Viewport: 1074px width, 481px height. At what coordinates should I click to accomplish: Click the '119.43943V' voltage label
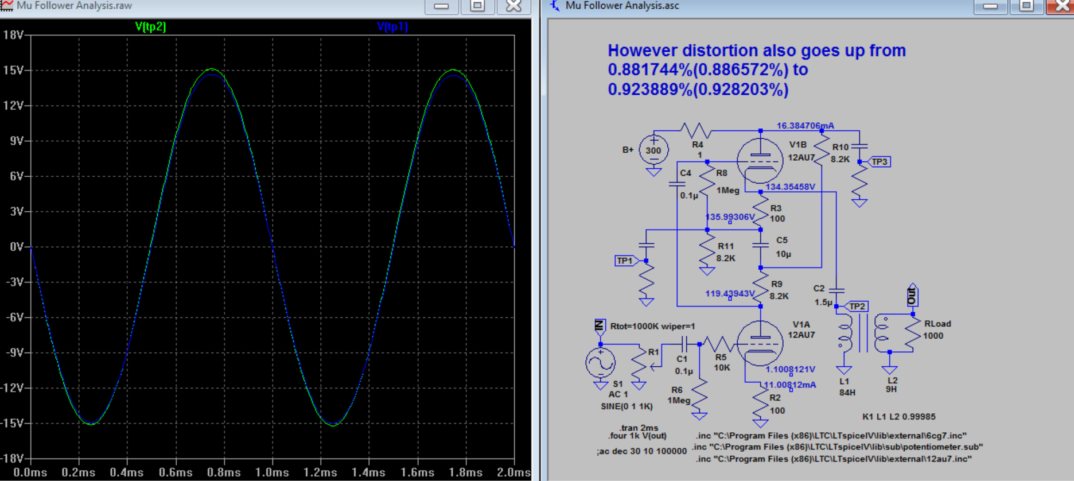(730, 293)
